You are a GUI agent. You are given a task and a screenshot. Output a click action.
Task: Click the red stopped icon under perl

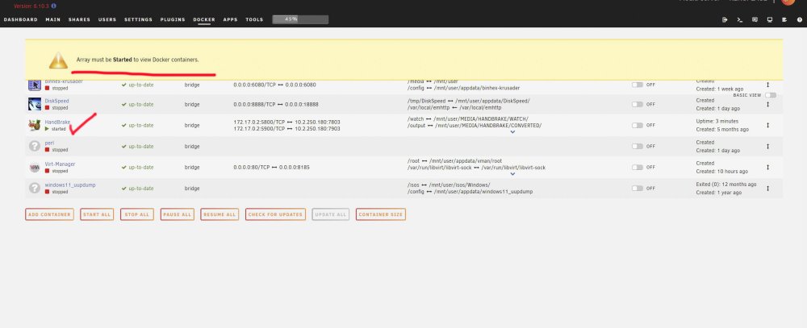click(x=47, y=150)
